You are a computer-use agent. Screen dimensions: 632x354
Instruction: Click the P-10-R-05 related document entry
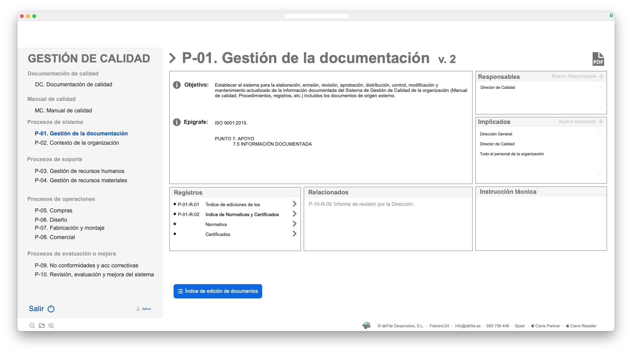361,204
